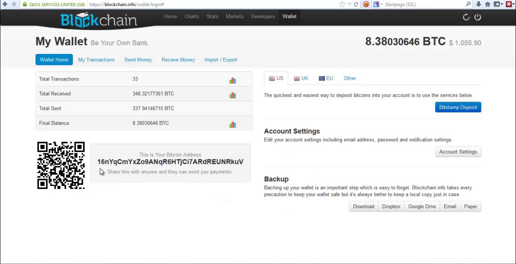Select the UK deposit tab
The image size is (516, 264).
(x=301, y=78)
